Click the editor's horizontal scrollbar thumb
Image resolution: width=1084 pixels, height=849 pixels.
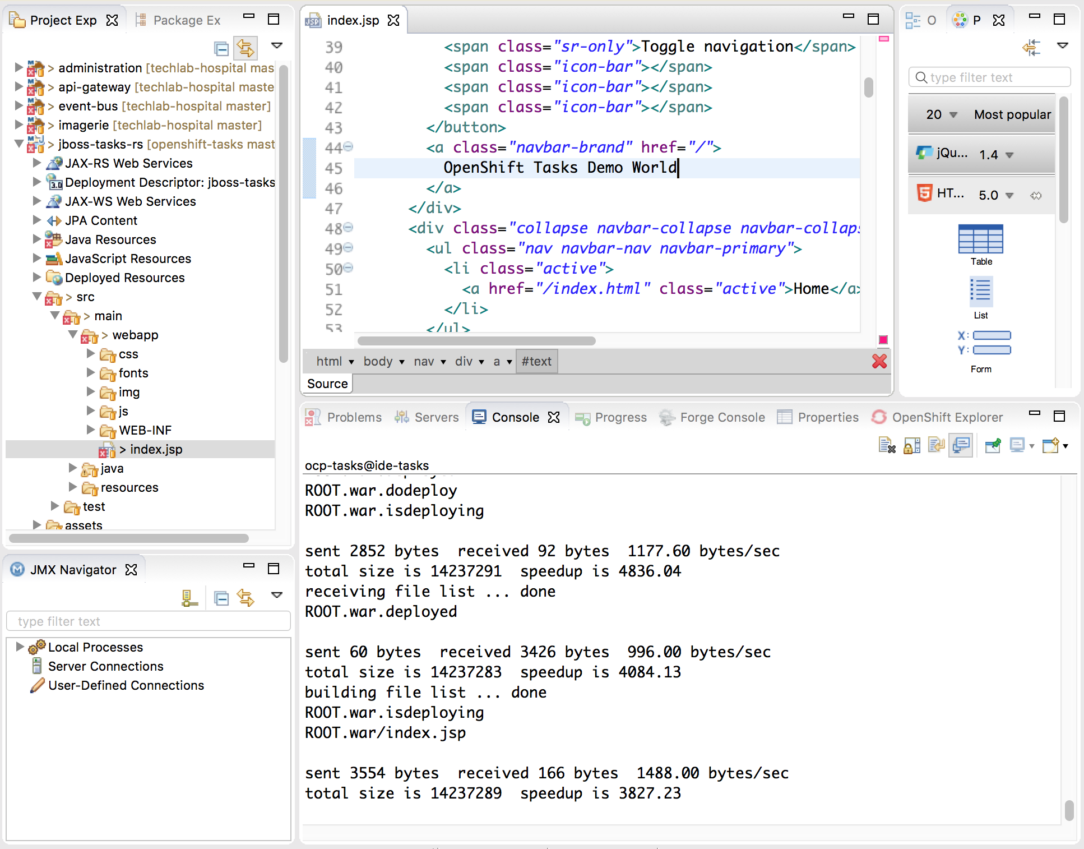[476, 341]
